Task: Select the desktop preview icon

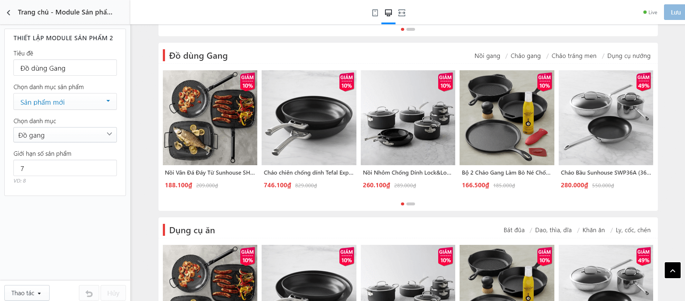Action: coord(388,13)
